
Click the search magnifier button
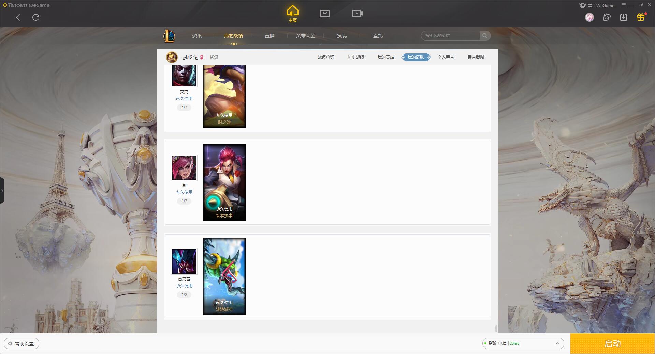pos(485,36)
